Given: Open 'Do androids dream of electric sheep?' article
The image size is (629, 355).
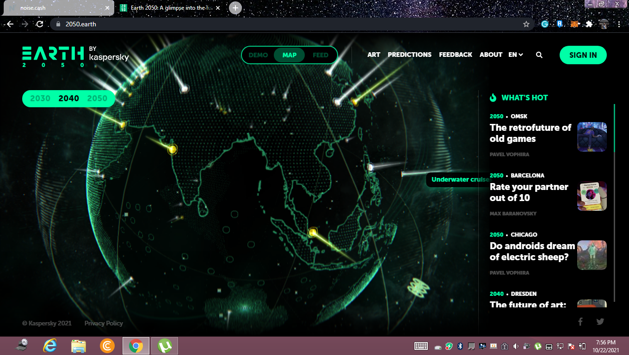Looking at the screenshot, I should (x=532, y=251).
